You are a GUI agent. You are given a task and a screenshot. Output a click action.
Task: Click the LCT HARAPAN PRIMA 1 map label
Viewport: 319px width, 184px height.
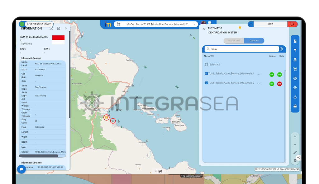click(x=191, y=177)
